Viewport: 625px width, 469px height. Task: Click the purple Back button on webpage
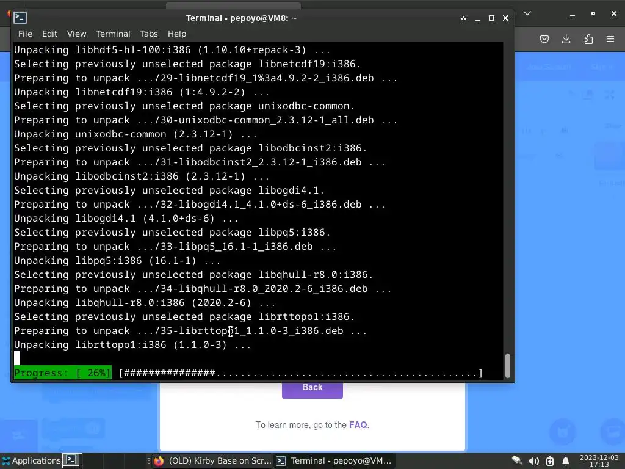(312, 390)
